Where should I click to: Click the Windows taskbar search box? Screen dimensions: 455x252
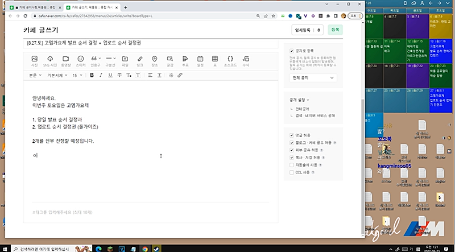pos(52,249)
